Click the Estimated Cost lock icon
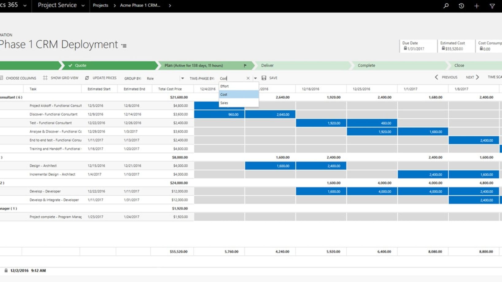The image size is (502, 282). pos(443,48)
